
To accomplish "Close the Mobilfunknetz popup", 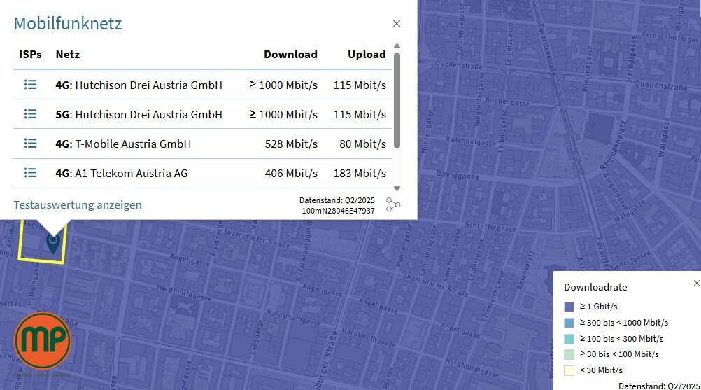I will [x=397, y=23].
